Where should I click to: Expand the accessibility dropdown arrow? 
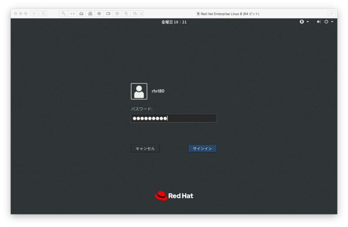pos(308,21)
